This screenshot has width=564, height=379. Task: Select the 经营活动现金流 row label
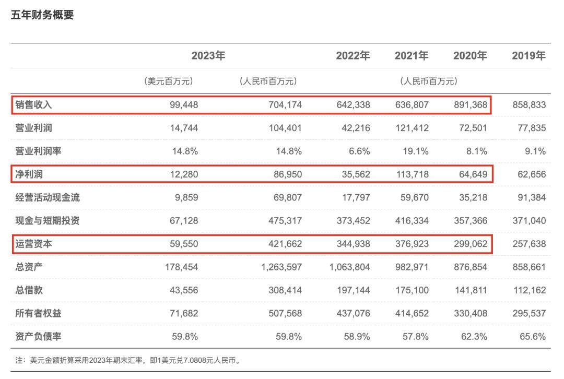[x=48, y=197]
